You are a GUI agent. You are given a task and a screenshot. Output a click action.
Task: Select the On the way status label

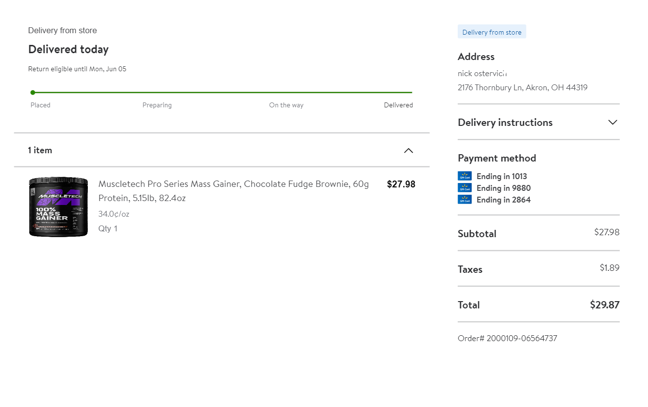pos(286,105)
